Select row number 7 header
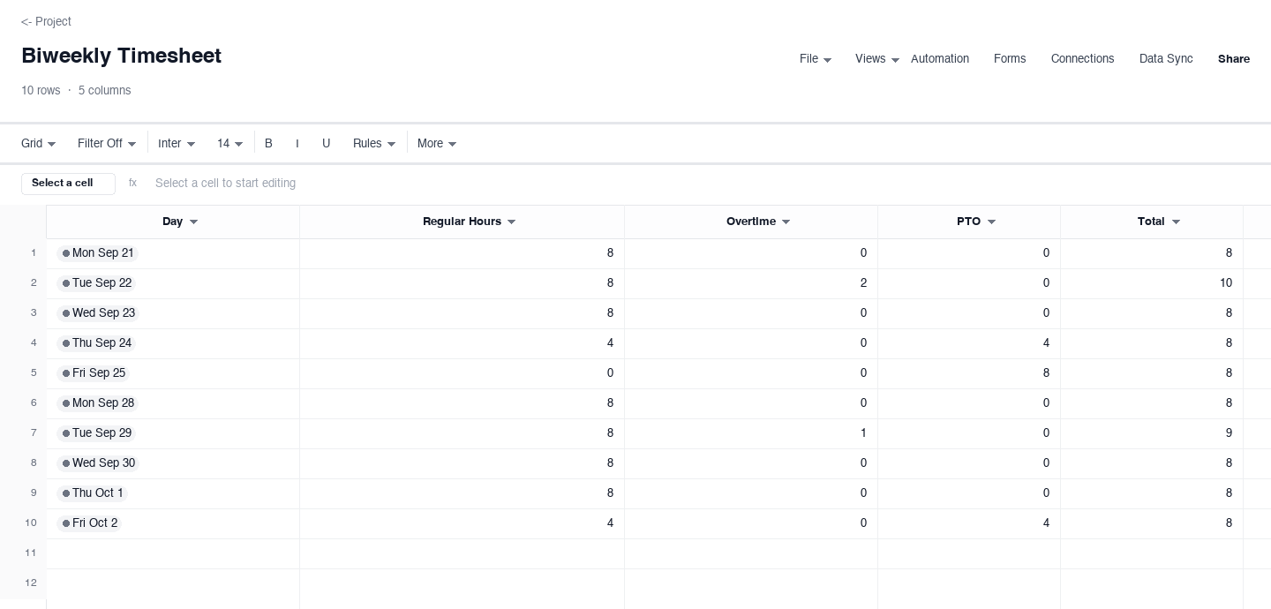Screen dimensions: 1271x609 [23, 433]
